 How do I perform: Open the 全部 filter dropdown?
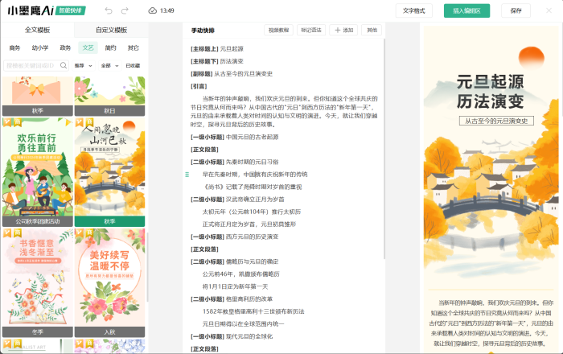(108, 65)
